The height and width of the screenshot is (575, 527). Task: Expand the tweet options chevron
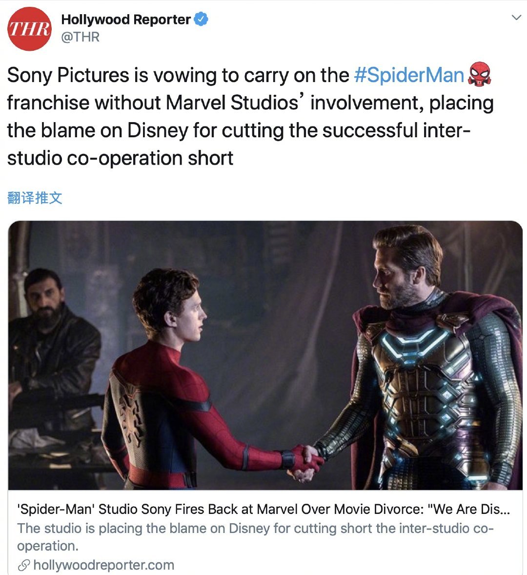[x=516, y=17]
